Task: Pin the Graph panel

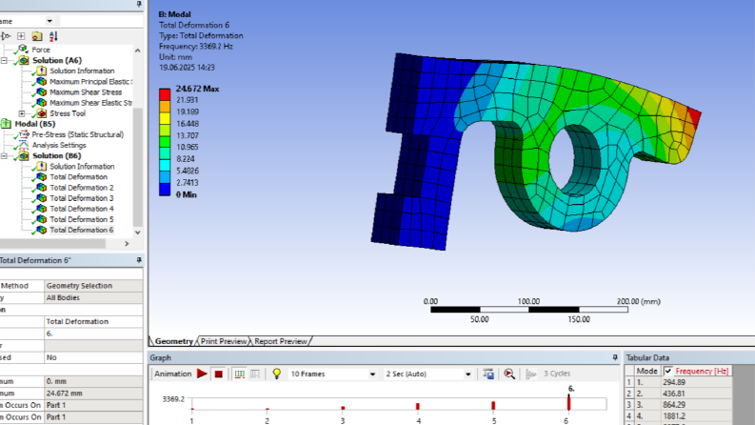Action: pos(615,357)
